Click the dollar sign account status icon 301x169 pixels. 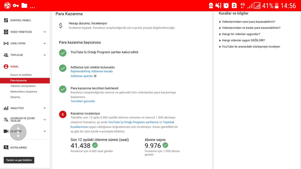tap(60, 26)
